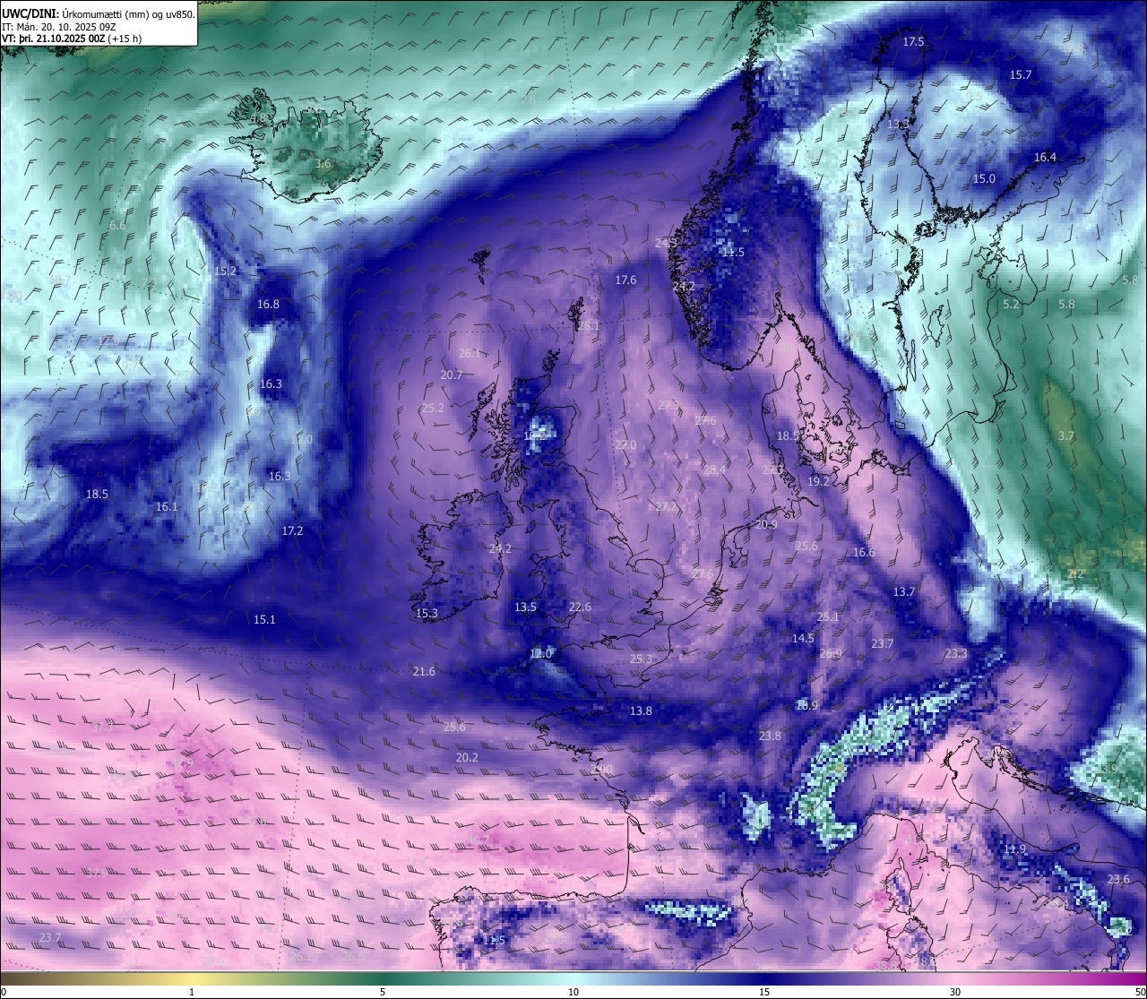Click the color scale tick label 50

coord(1140,991)
